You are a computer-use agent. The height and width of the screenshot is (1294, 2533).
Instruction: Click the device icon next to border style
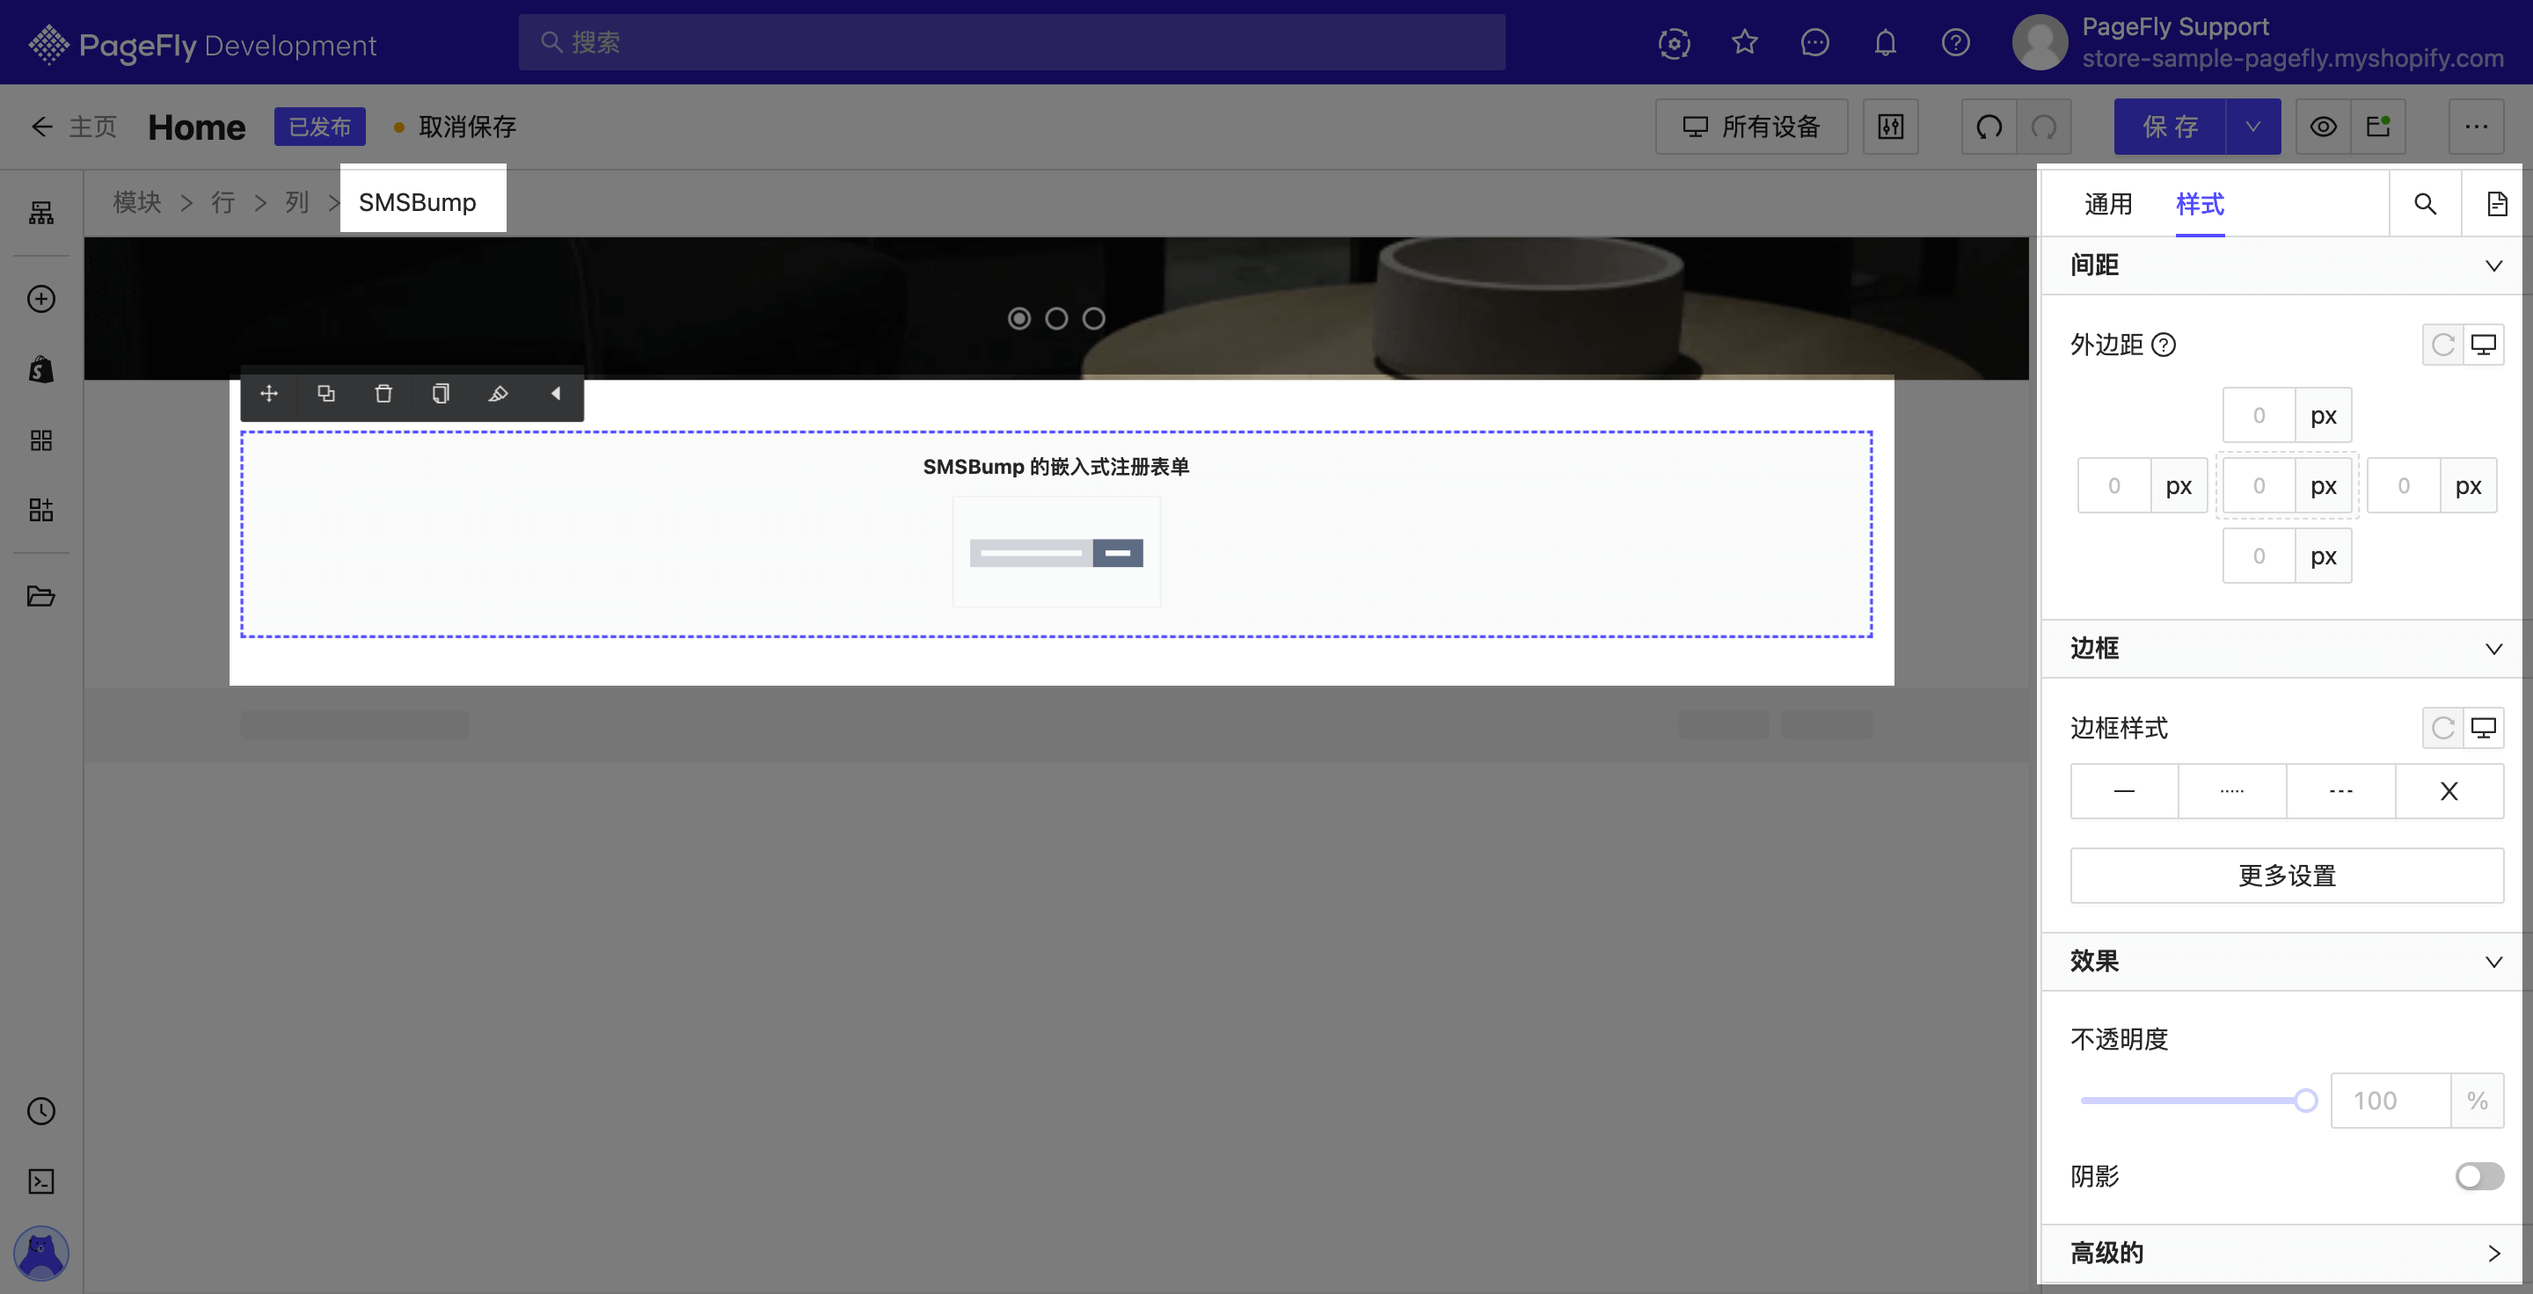point(2484,728)
